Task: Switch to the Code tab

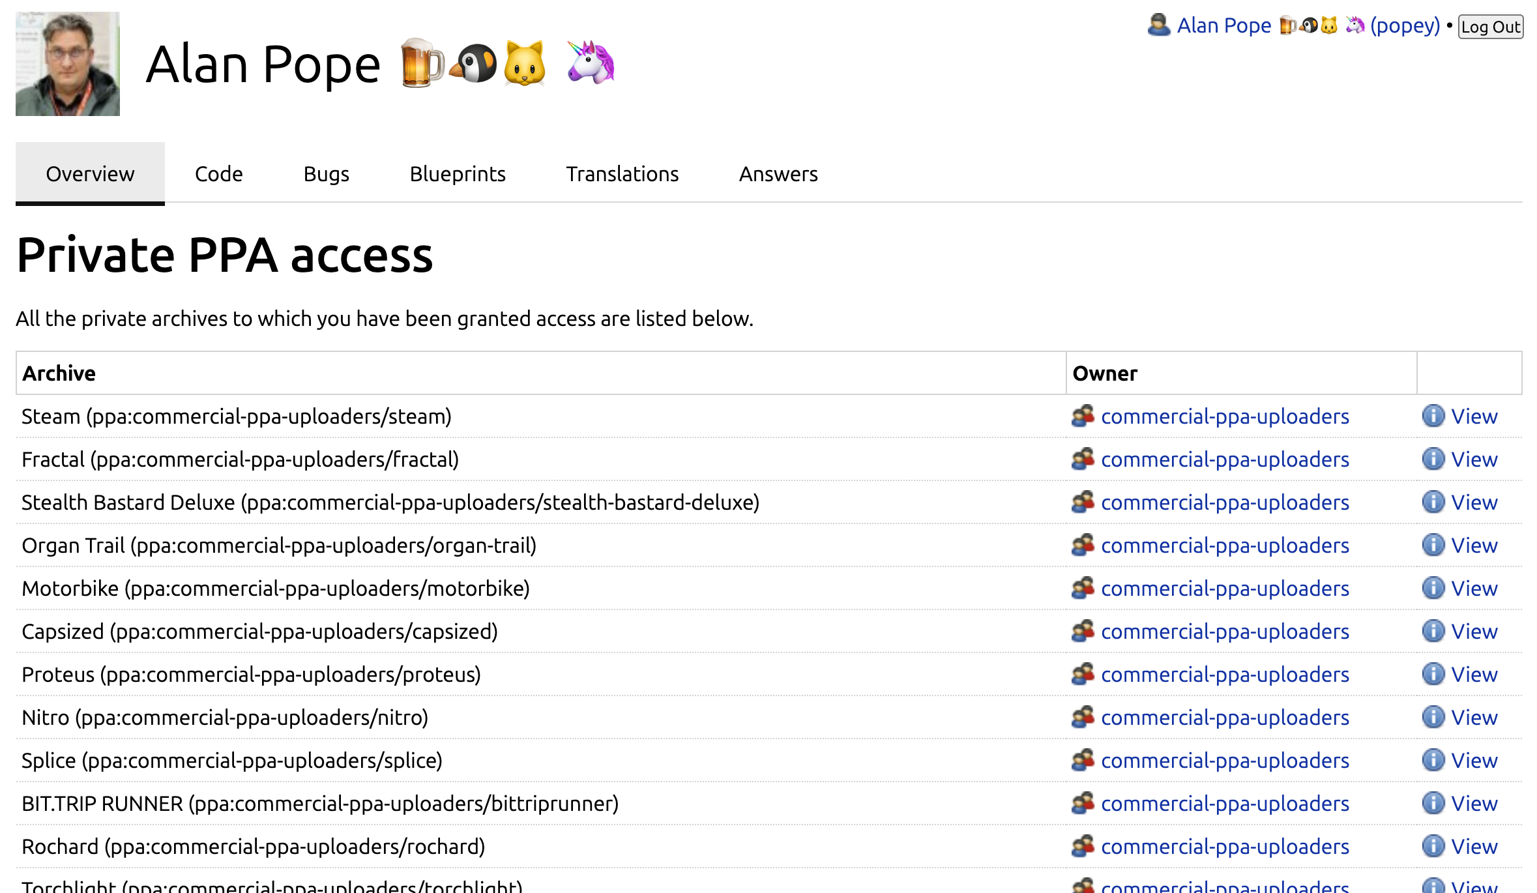Action: tap(219, 174)
